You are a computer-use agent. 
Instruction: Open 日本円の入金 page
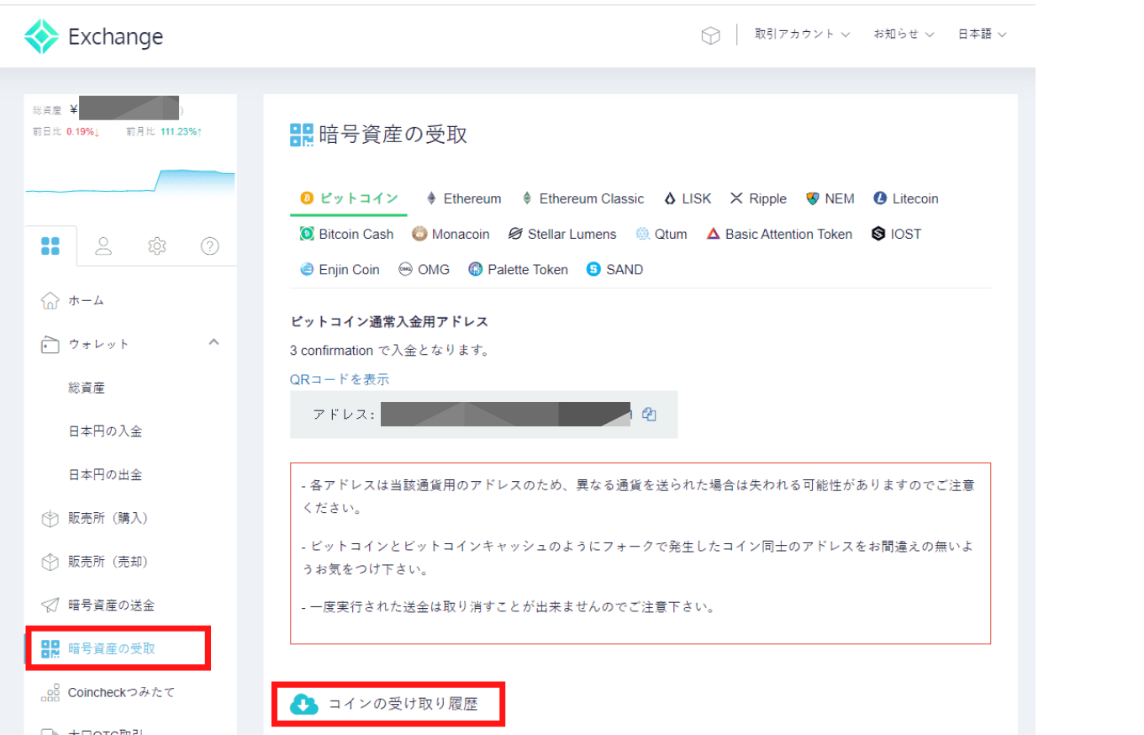point(105,431)
